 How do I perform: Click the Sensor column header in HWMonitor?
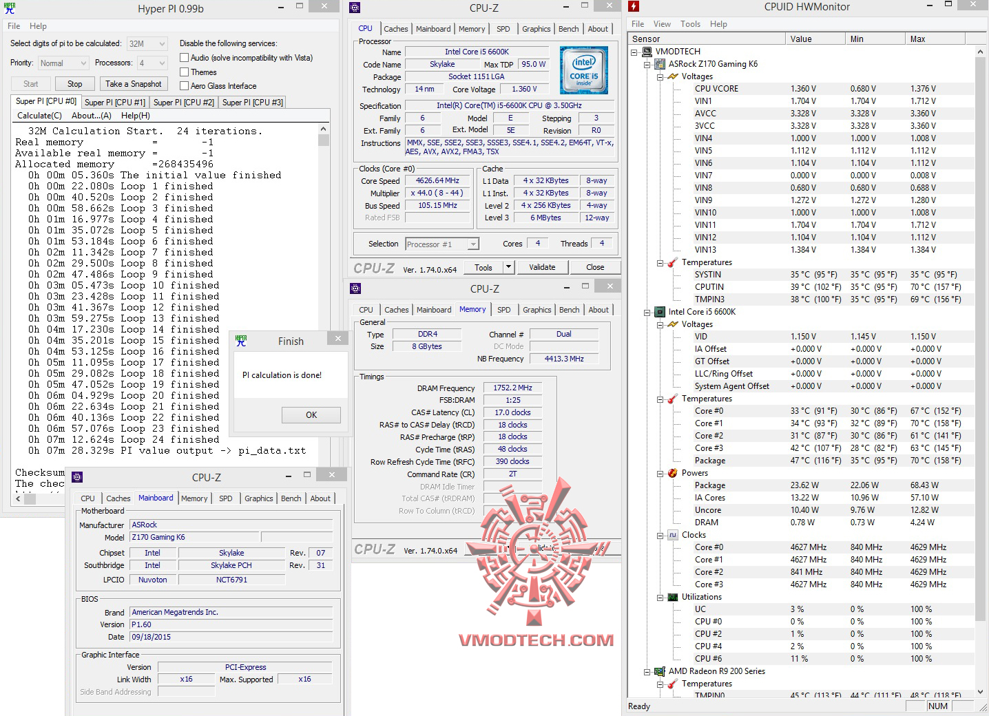(707, 39)
